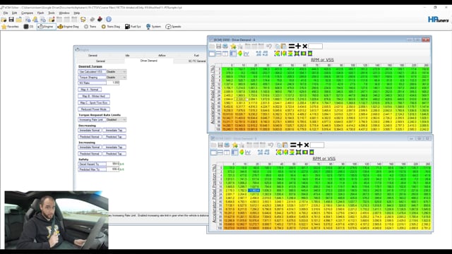Open Map B - Winter/4wd table
452x254 pixels.
[94, 96]
